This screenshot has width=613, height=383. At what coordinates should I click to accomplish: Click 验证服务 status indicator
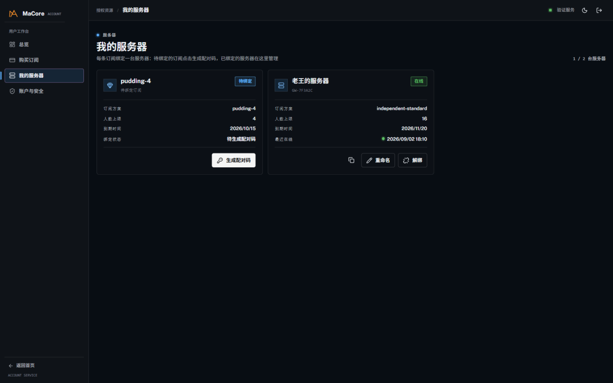pyautogui.click(x=561, y=10)
